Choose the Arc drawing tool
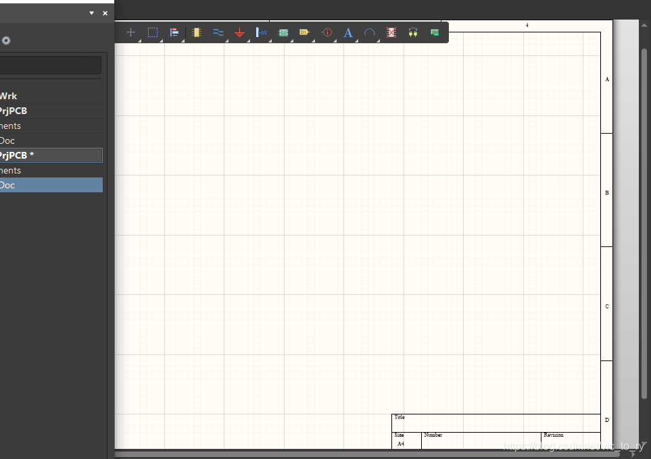Screen dimensions: 651x459 pos(370,32)
